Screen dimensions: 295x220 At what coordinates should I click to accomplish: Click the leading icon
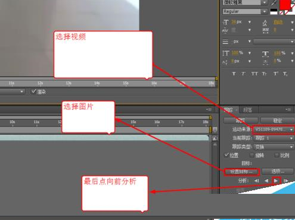[265, 23]
